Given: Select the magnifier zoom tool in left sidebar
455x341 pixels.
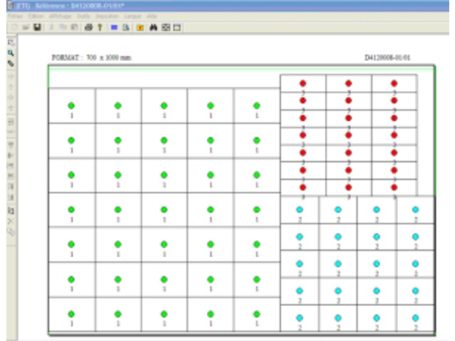Looking at the screenshot, I should (x=11, y=53).
